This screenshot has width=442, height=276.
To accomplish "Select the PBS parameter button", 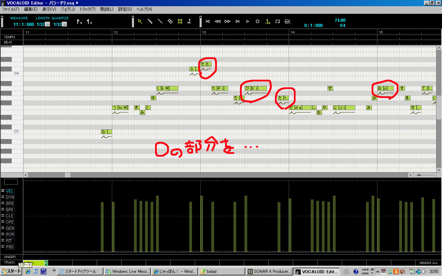I will click(10, 247).
